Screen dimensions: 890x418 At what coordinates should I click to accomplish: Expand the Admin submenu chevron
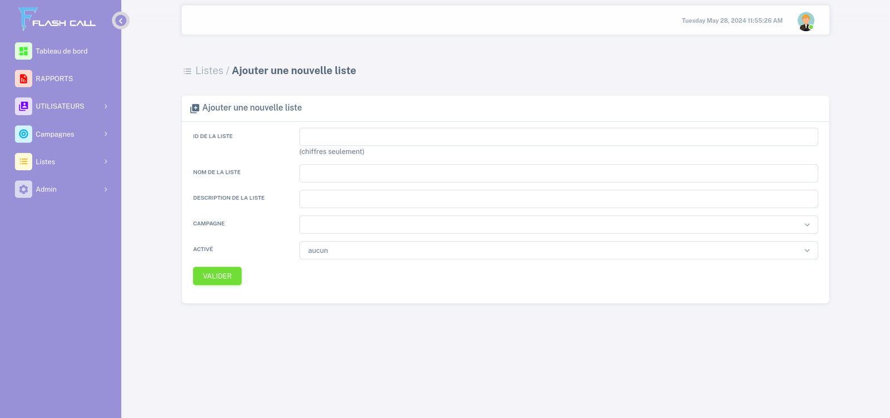pyautogui.click(x=106, y=189)
